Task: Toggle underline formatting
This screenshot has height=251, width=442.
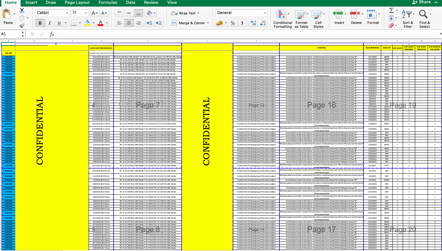Action: [59, 23]
